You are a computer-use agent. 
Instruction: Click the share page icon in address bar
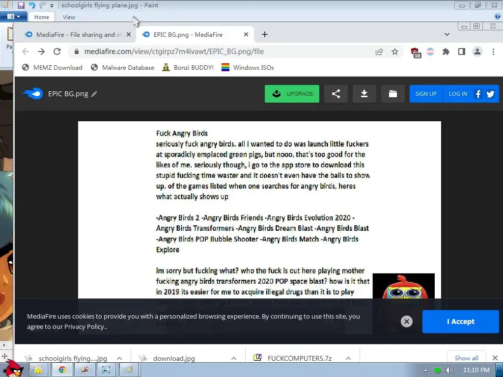point(379,52)
